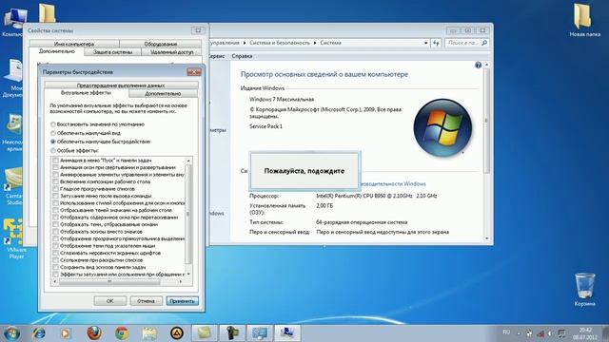609x342 pixels.
Task: Enable Отбрасывание теней значками checkbox
Action: [55, 210]
